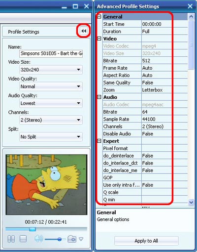197x252 pixels.
Task: Click the video seek bar
Action: tap(46, 229)
